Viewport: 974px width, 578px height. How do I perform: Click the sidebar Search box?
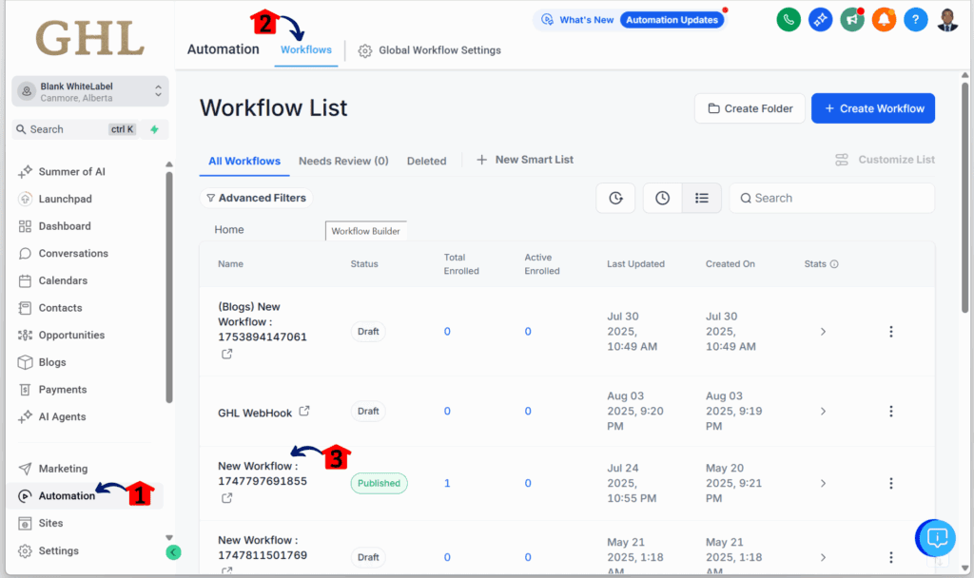(x=74, y=129)
